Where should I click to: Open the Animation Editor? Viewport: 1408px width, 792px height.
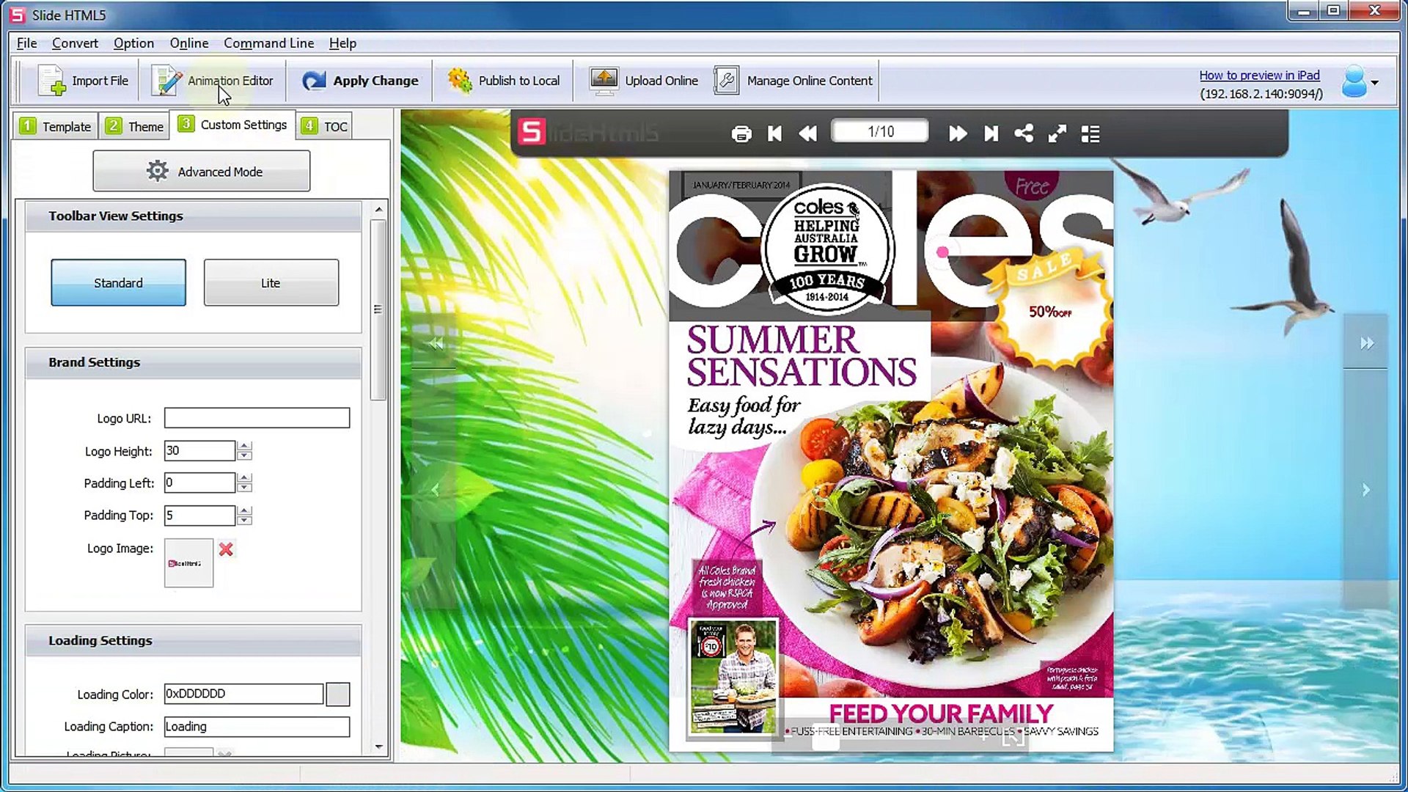[213, 81]
